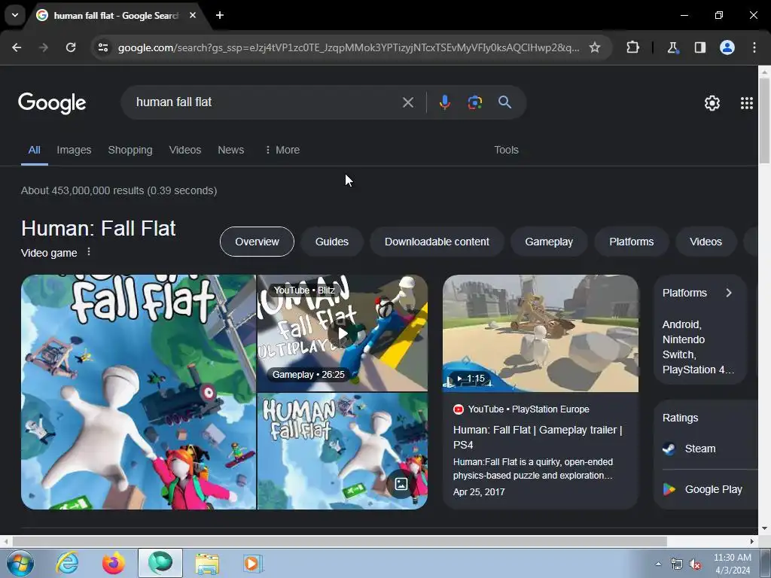Select the Gameplay chip

tap(549, 242)
